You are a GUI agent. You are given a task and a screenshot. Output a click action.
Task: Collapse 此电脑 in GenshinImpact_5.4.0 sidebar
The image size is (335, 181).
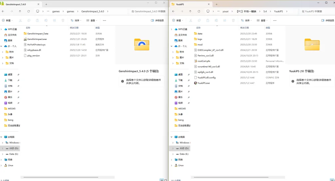tap(1, 137)
